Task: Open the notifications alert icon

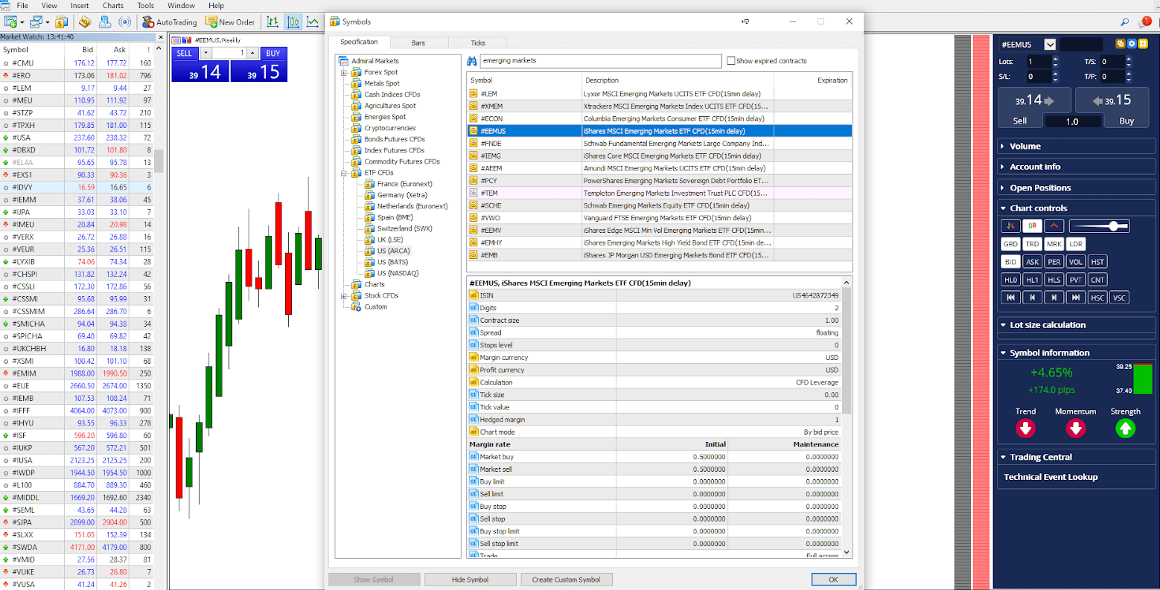Action: (x=1146, y=22)
